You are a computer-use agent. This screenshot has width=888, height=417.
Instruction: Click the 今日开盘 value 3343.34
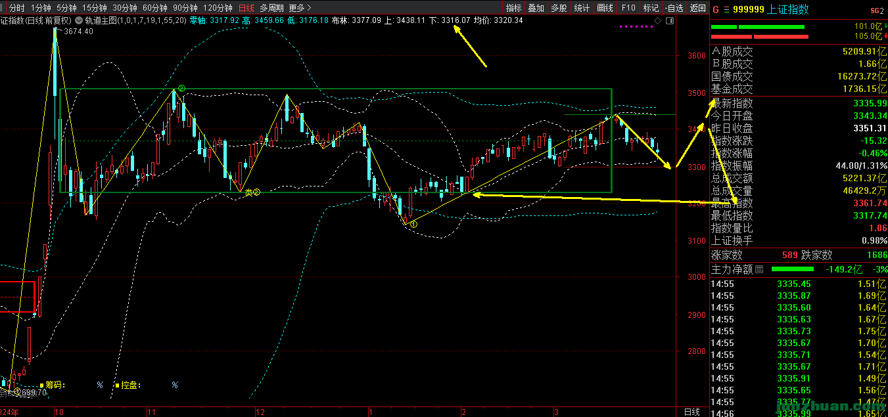coord(870,116)
